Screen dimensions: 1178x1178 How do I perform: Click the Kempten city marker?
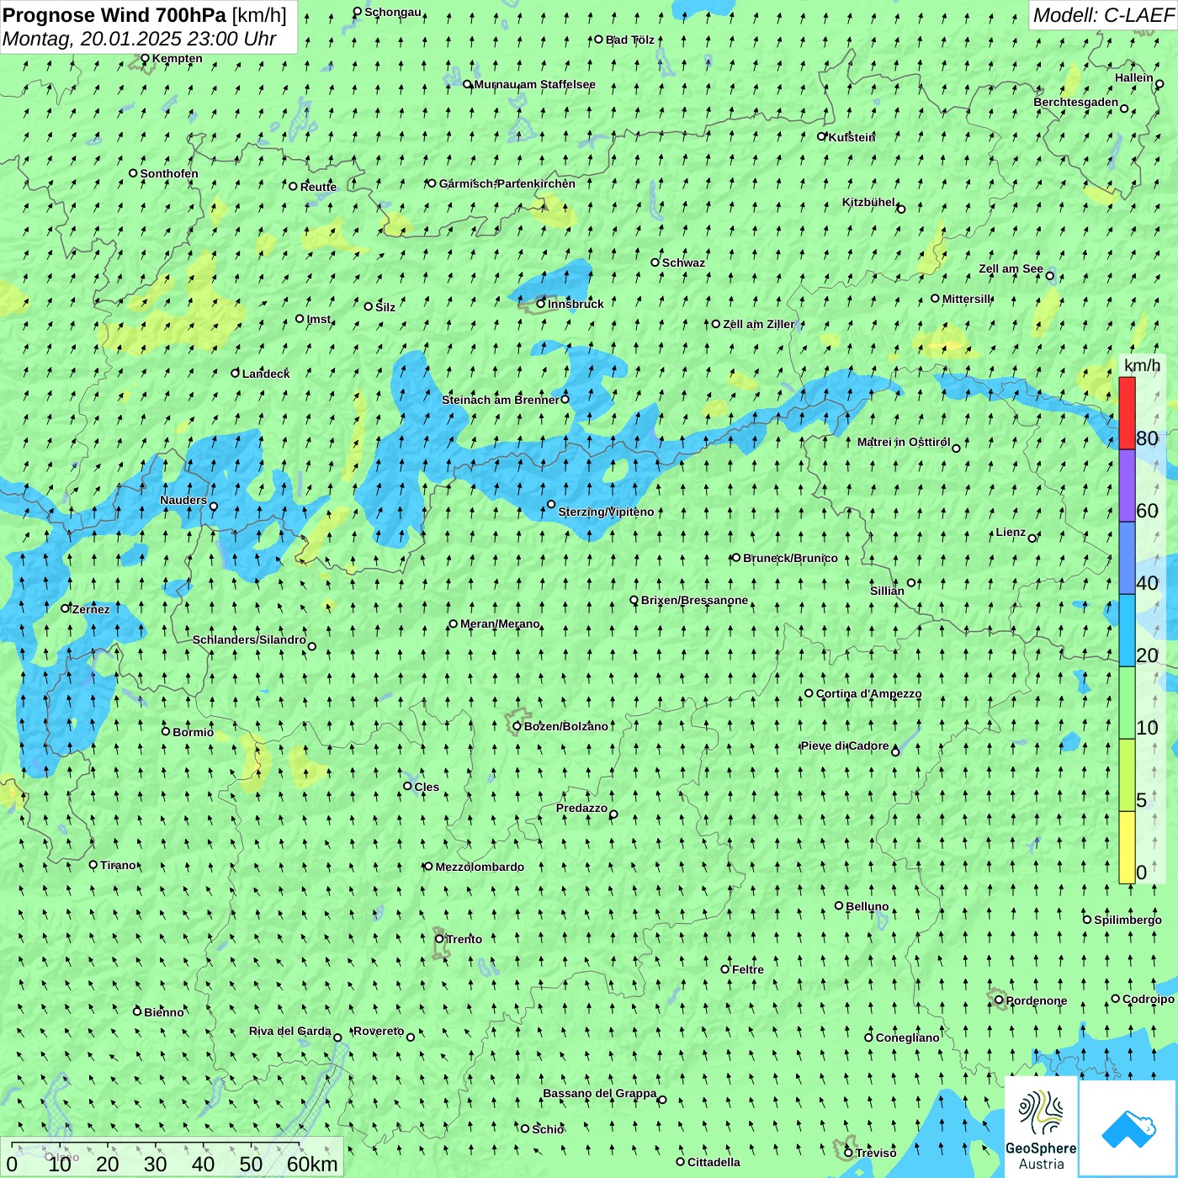145,58
